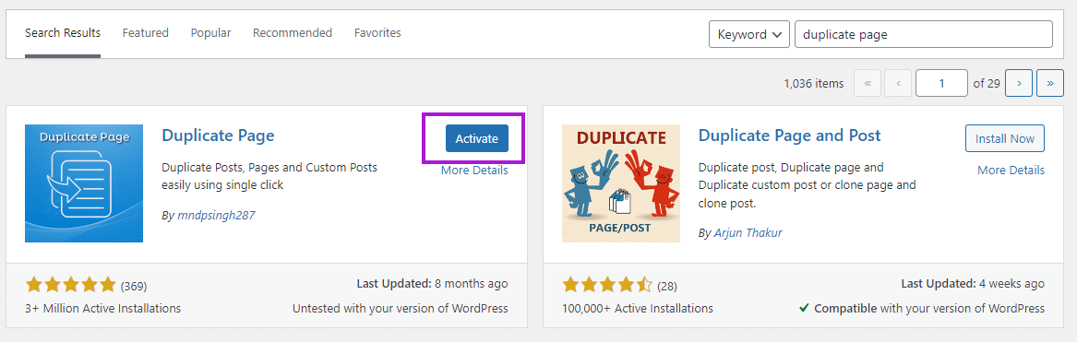Screen dimensions: 1077x342
Task: Select the '(28)' ratings count
Action: pos(667,286)
